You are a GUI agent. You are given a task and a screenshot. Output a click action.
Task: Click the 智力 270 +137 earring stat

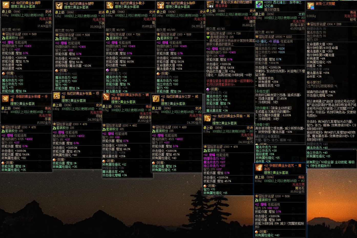pyautogui.click(x=213, y=169)
